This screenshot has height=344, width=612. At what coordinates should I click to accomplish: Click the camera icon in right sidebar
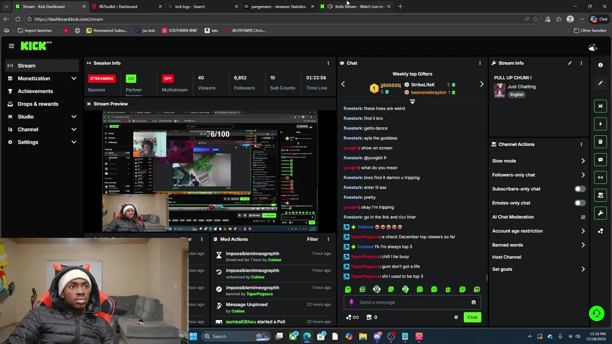[601, 195]
